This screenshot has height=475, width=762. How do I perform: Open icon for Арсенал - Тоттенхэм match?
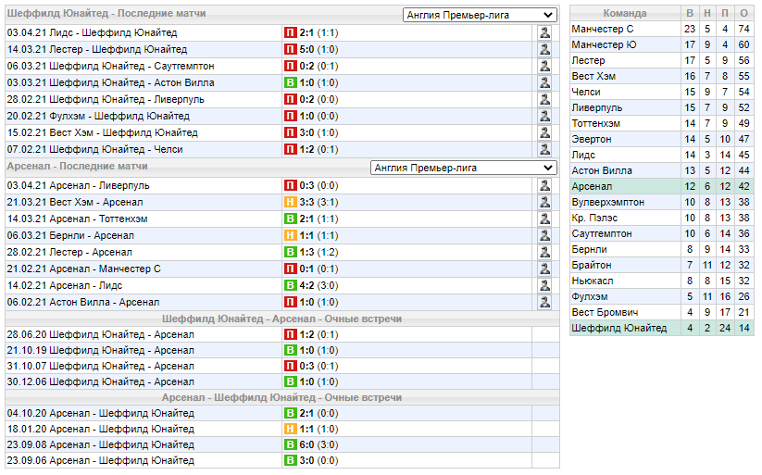[544, 219]
